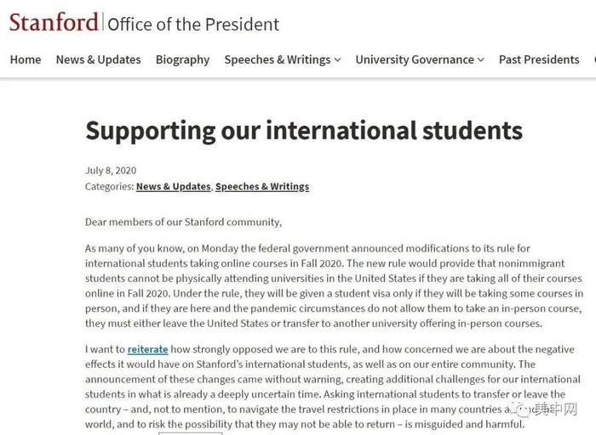
Task: Click the University Governance navigation label
Action: click(x=414, y=59)
